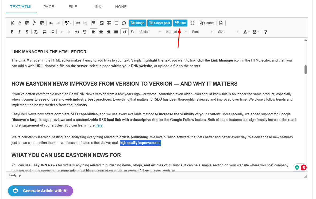
Task: Switch to the PAGE tab
Action: [x=49, y=7]
